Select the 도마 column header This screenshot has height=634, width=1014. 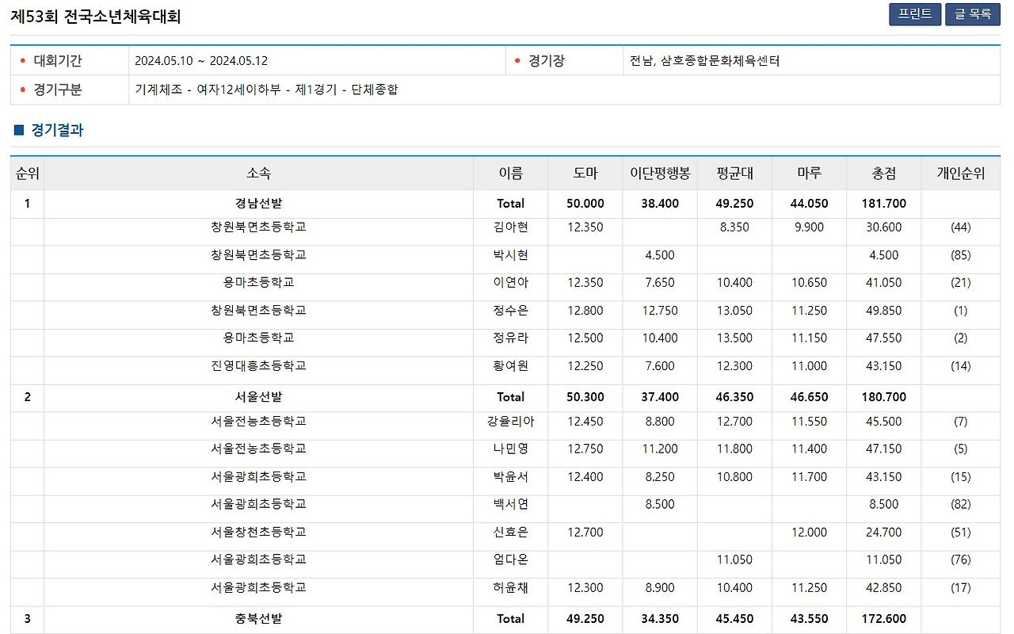click(x=585, y=172)
